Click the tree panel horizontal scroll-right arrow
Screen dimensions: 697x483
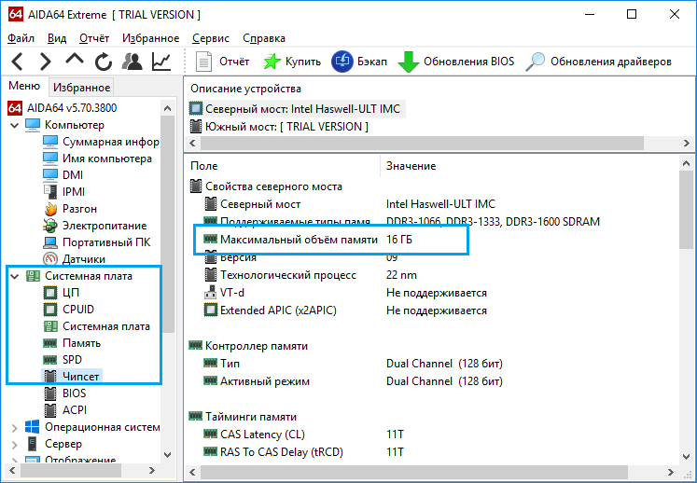tap(152, 471)
